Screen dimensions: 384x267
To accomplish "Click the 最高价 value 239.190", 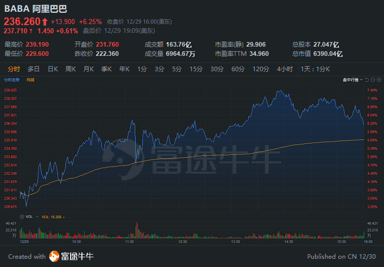I will tap(37, 45).
